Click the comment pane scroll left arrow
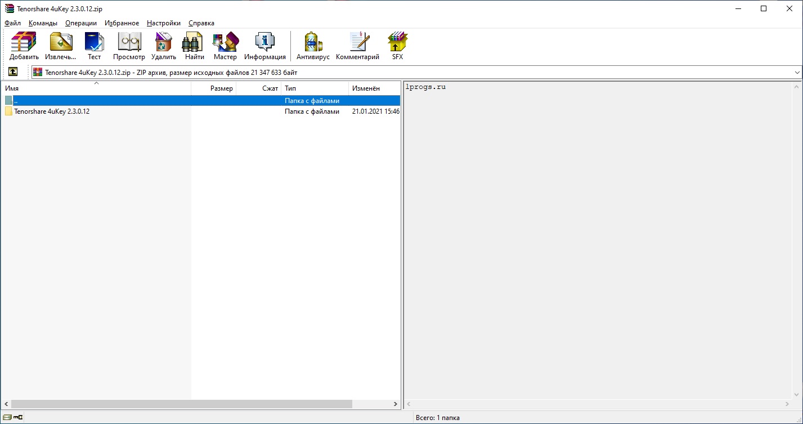This screenshot has width=803, height=424. click(409, 404)
